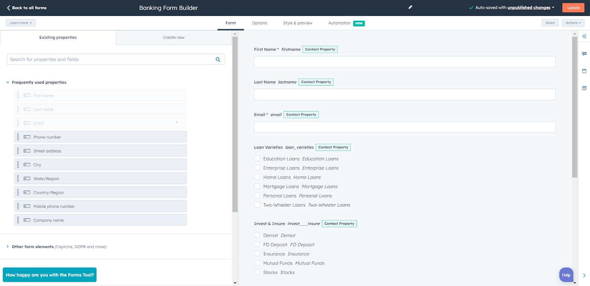
Task: Switch to the Form tab
Action: pos(231,23)
